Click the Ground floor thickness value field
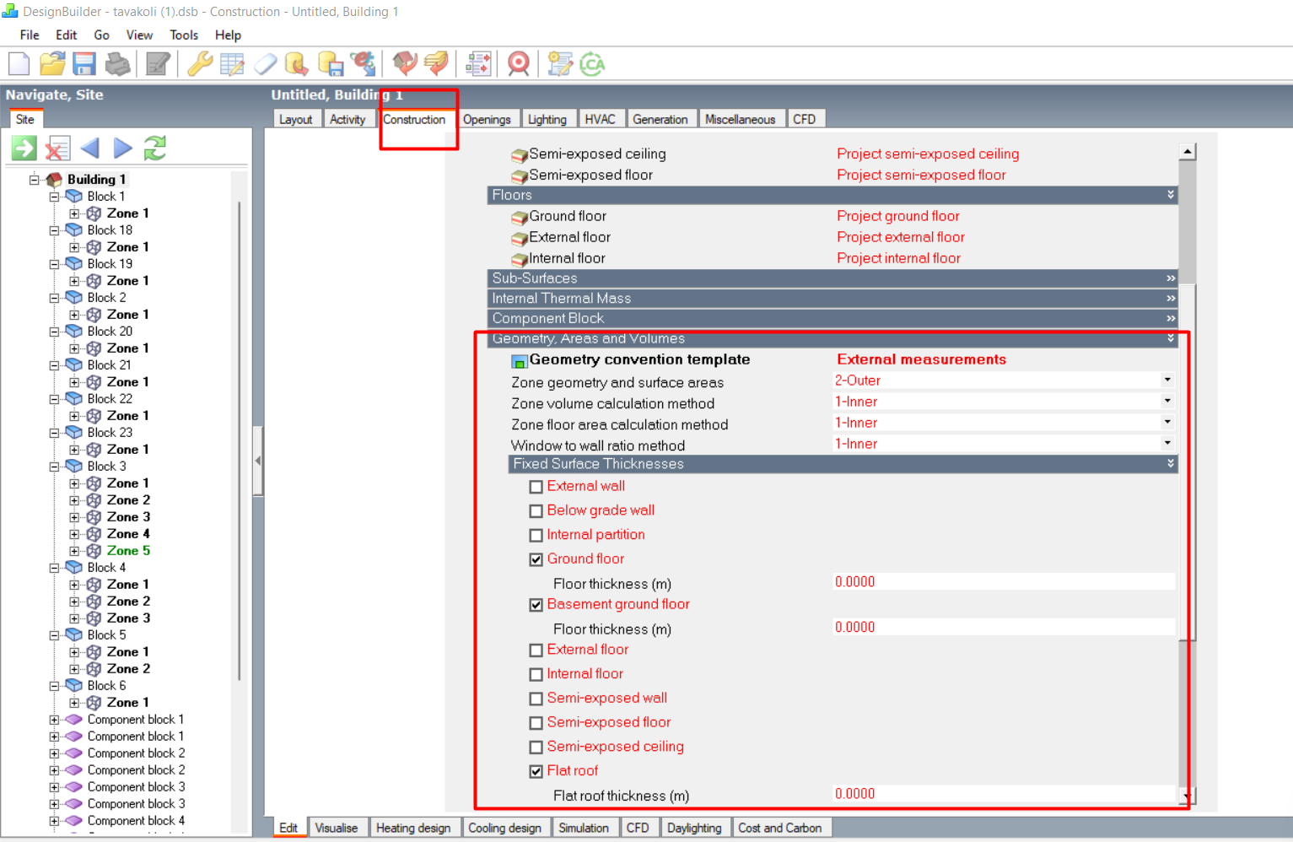Viewport: 1293px width, 842px height. tap(1004, 582)
